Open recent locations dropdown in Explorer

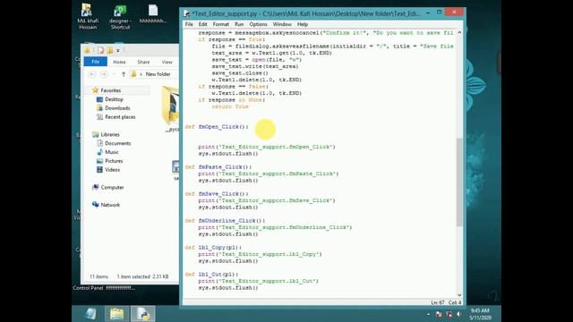click(x=114, y=74)
